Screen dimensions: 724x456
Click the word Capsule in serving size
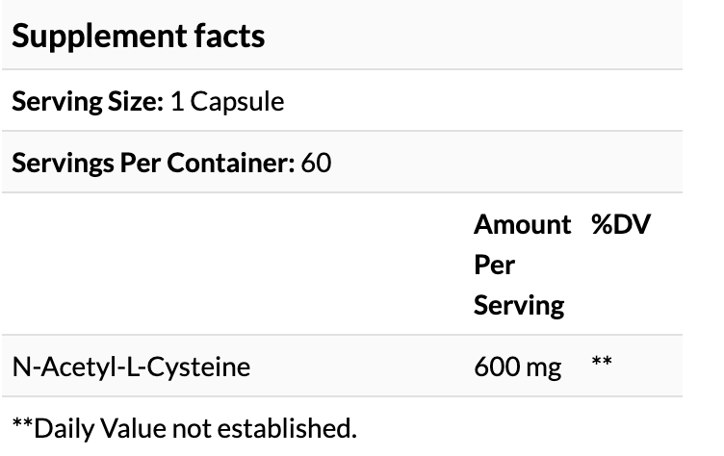238,102
